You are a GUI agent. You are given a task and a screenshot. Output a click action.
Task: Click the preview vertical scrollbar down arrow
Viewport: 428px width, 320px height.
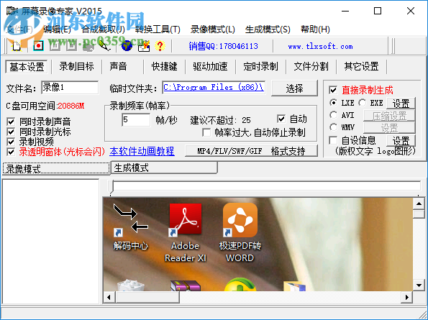[x=419, y=285]
